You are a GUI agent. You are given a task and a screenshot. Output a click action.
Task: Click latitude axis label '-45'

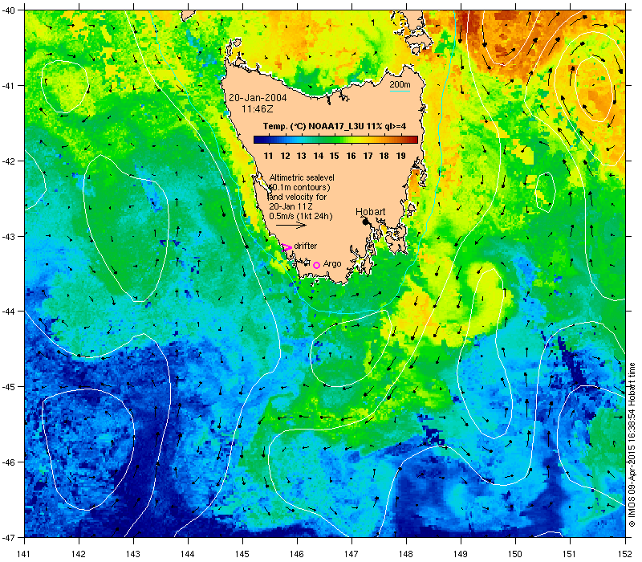pyautogui.click(x=8, y=387)
